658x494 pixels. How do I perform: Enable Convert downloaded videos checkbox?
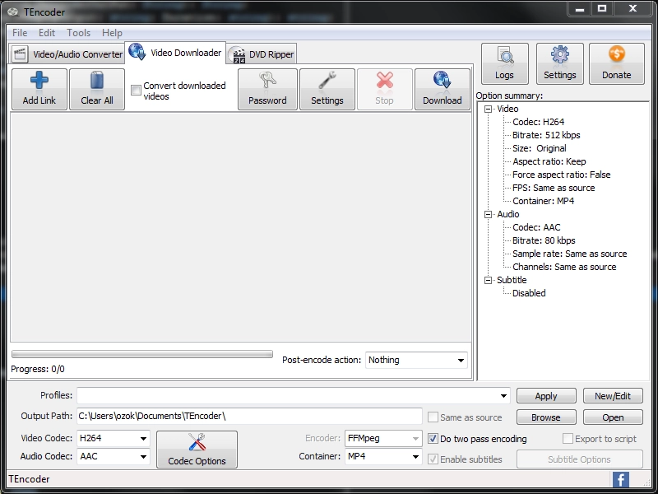(x=136, y=91)
